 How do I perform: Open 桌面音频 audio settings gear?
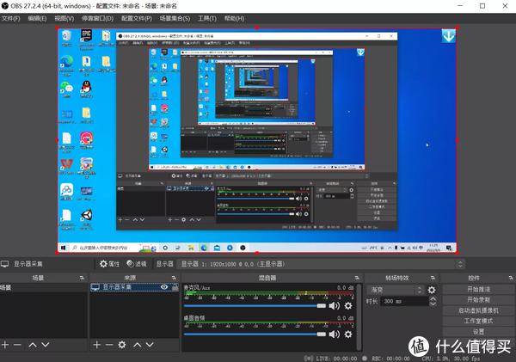click(348, 334)
